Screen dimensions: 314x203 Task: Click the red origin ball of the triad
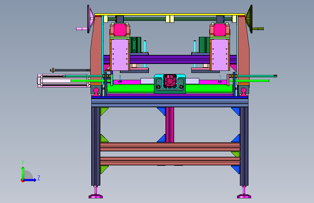pos(22,180)
